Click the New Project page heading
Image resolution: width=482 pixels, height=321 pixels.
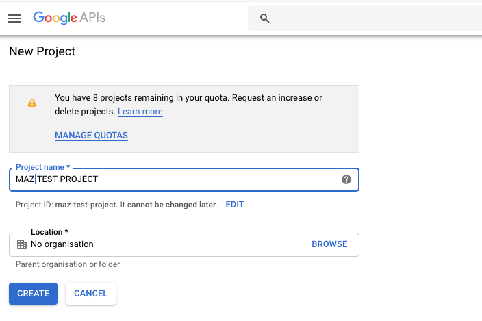coord(42,51)
